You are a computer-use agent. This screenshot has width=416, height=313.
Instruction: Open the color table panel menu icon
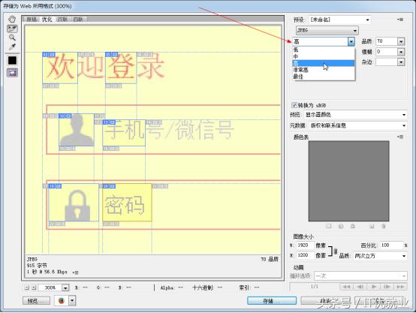[x=400, y=137]
